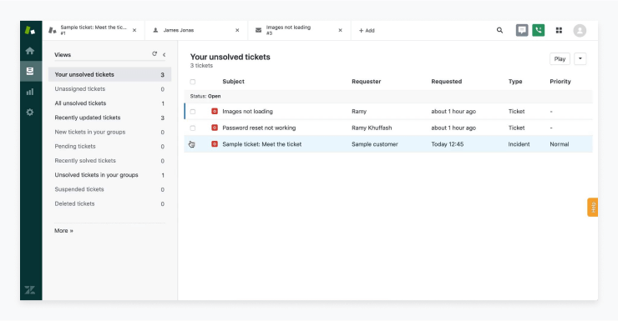Open the chat bubble icon
This screenshot has height=321, width=618.
point(522,30)
